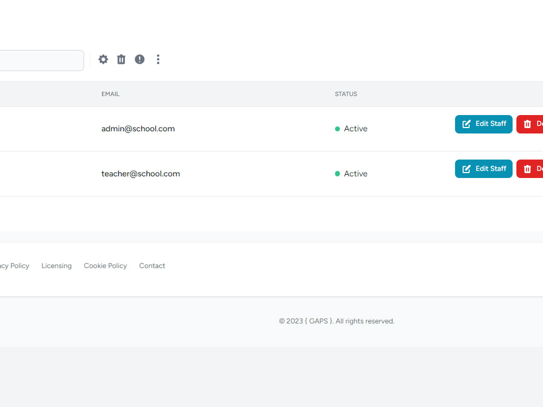Sort by the STATUS column header

(x=346, y=94)
